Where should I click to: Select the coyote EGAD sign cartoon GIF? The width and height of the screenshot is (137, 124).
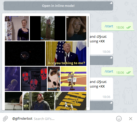tap(74, 79)
